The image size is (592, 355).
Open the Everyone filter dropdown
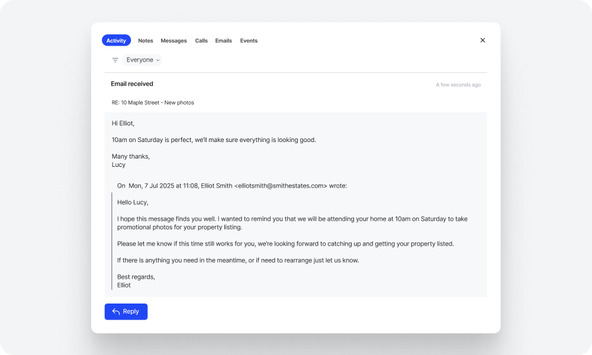tap(143, 60)
